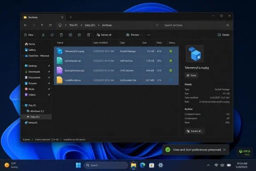Image resolution: width=256 pixels, height=171 pixels.
Task: Open Microsoft Edge from the taskbar
Action: click(143, 165)
